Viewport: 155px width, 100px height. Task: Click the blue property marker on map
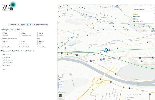[x=106, y=50]
